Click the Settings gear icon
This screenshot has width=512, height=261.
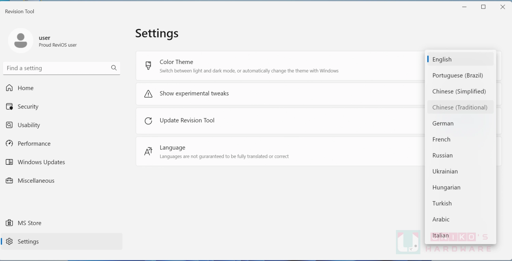(10, 241)
